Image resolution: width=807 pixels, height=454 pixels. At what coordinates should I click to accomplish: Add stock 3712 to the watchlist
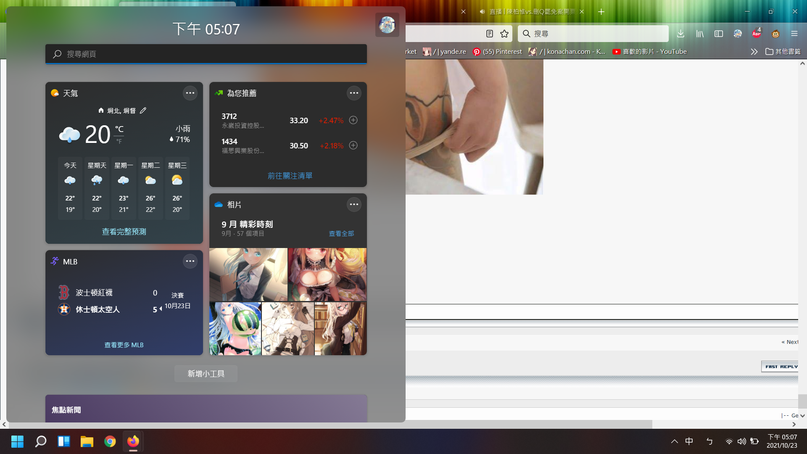pyautogui.click(x=353, y=120)
